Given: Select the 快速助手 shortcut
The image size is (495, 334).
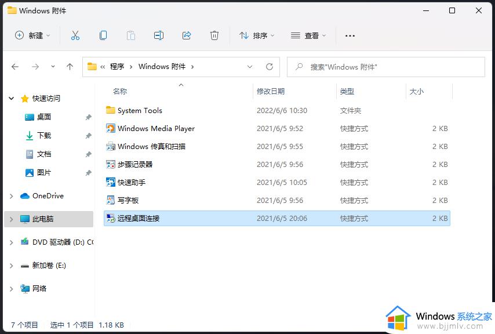Looking at the screenshot, I should [277, 183].
